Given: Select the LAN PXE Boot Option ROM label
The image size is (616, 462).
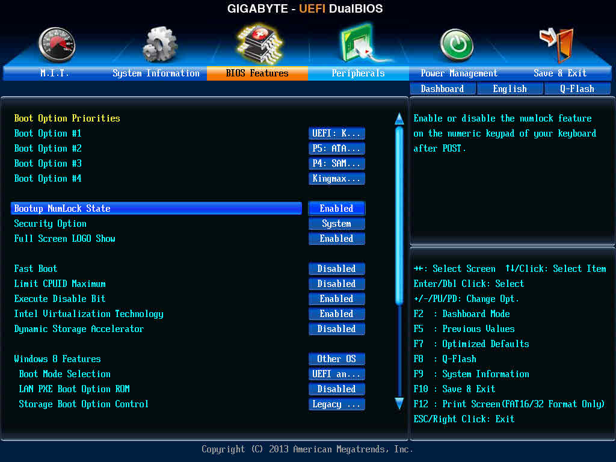Looking at the screenshot, I should (x=74, y=389).
